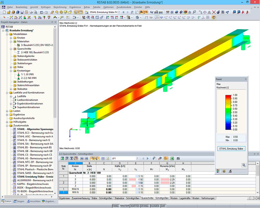Toggle the color panel display icon
The image size is (260, 208).
[214, 18]
